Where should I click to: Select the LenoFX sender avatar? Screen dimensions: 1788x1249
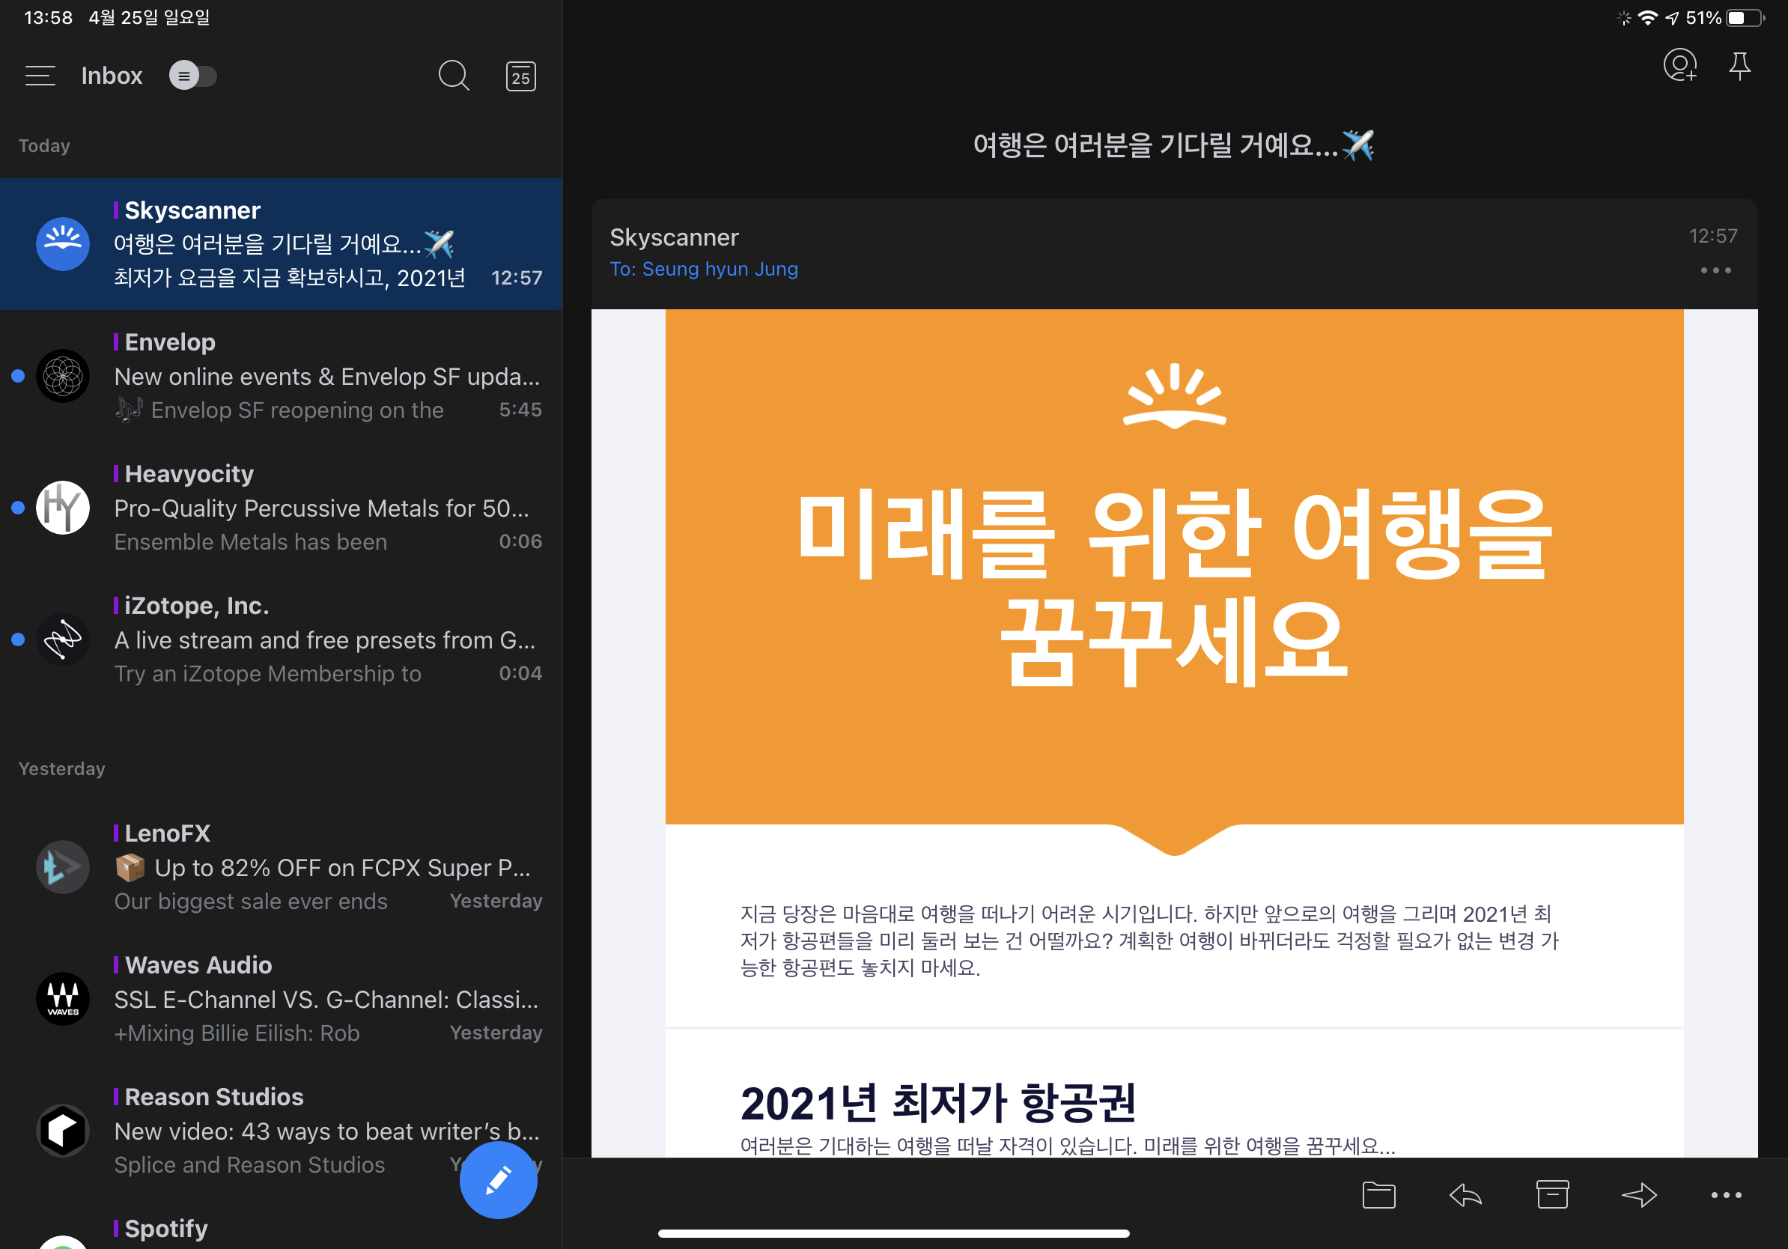tap(63, 866)
